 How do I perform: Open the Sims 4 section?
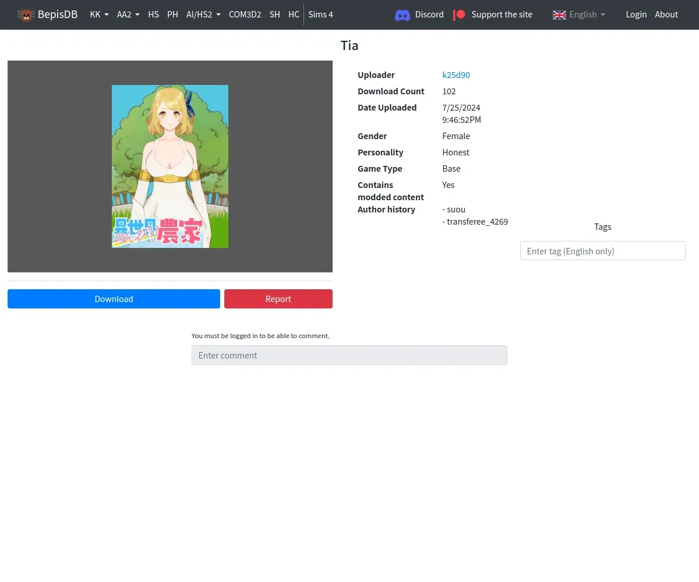[x=320, y=15]
